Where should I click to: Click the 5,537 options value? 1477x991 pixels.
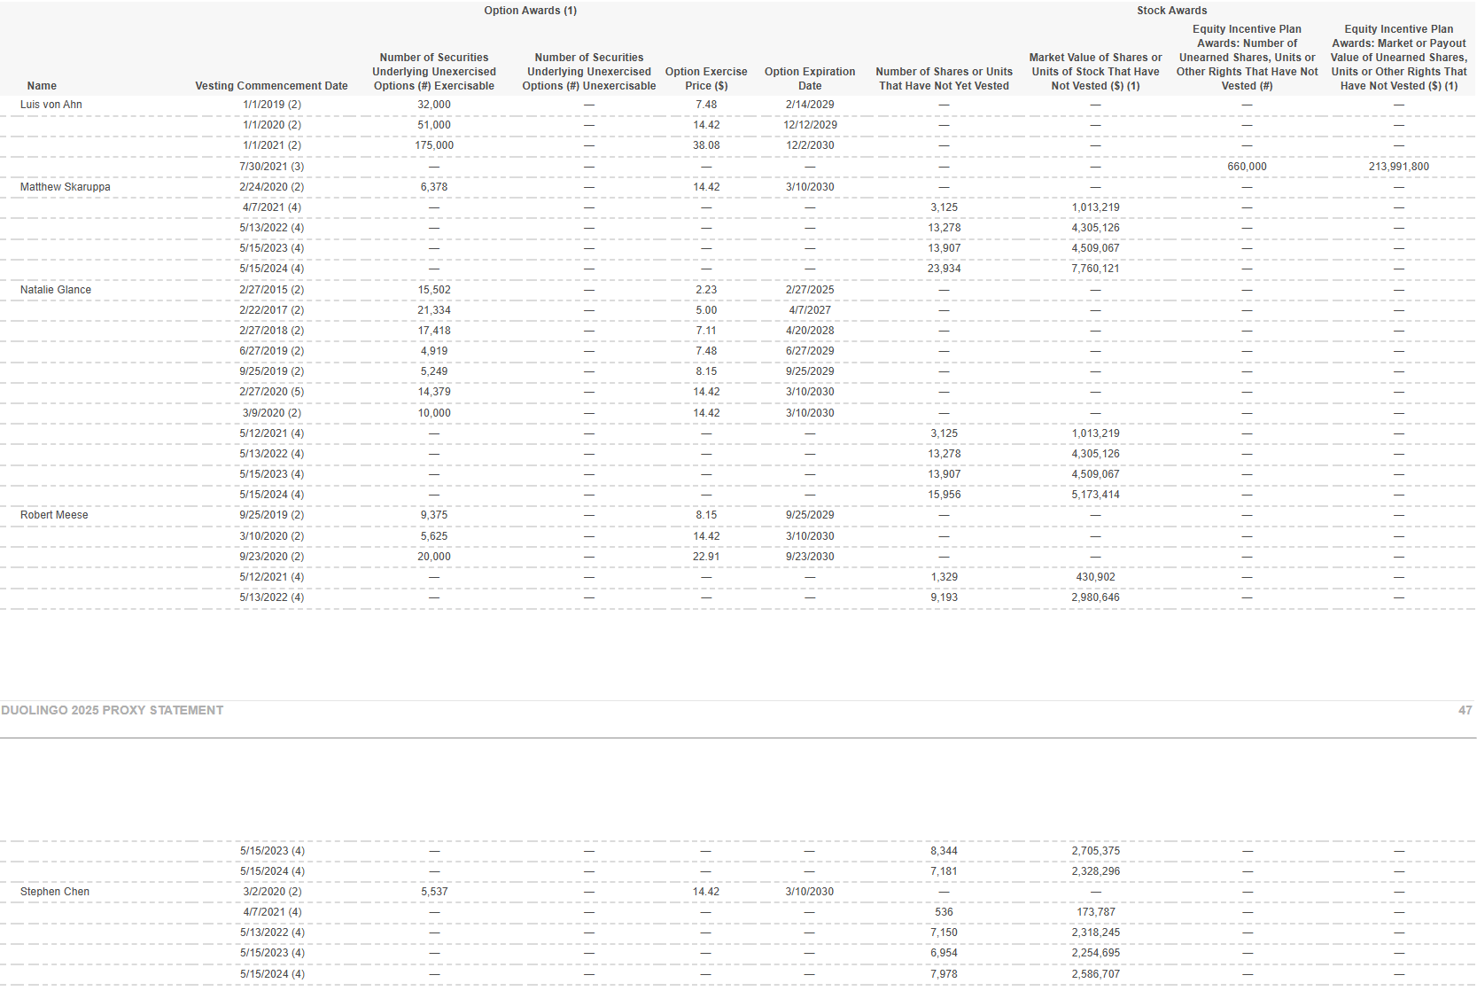coord(434,892)
